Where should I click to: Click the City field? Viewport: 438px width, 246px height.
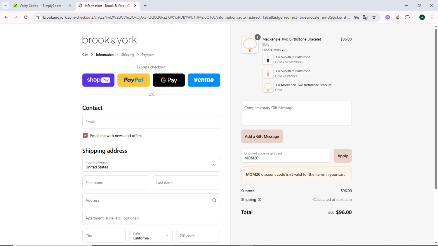pos(104,236)
